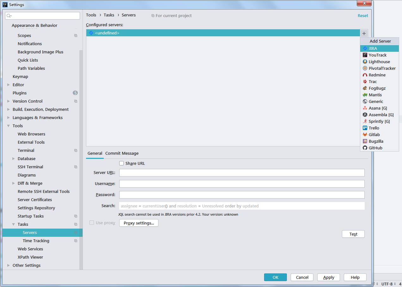Toggle the Use proxy checkbox
The image size is (402, 287).
(x=92, y=223)
